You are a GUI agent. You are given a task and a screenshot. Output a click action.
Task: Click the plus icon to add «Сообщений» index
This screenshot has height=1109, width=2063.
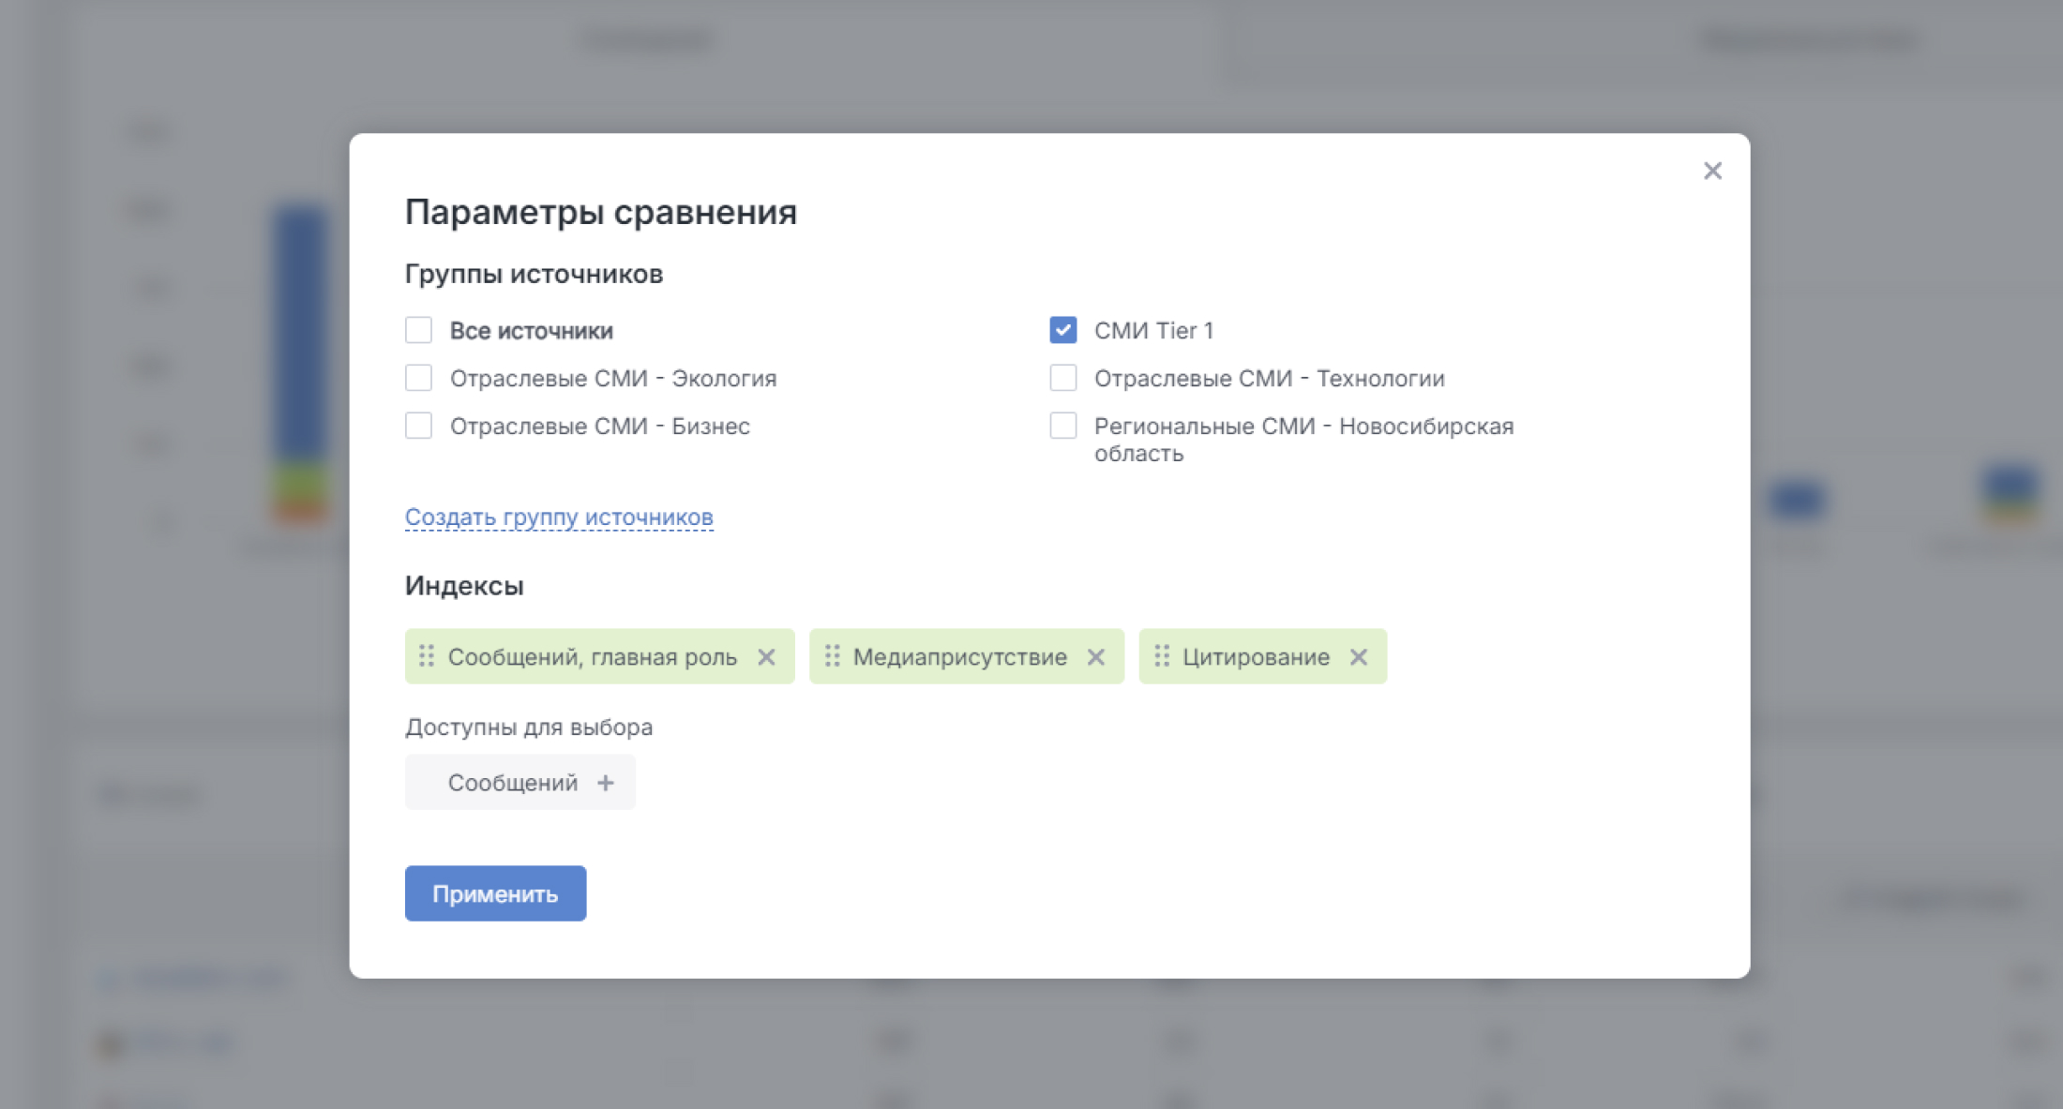click(605, 782)
